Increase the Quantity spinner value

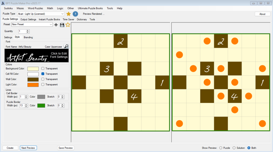[x=28, y=30]
